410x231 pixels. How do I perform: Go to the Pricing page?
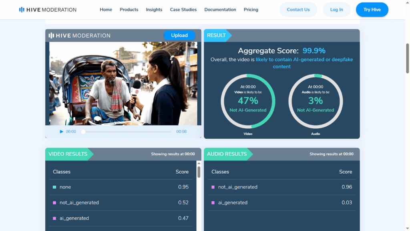click(251, 10)
